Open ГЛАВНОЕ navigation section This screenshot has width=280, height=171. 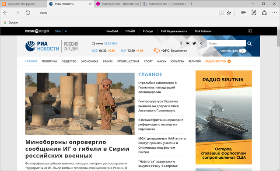pyautogui.click(x=31, y=61)
